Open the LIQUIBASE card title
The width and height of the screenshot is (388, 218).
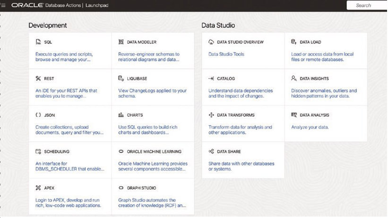coord(137,79)
